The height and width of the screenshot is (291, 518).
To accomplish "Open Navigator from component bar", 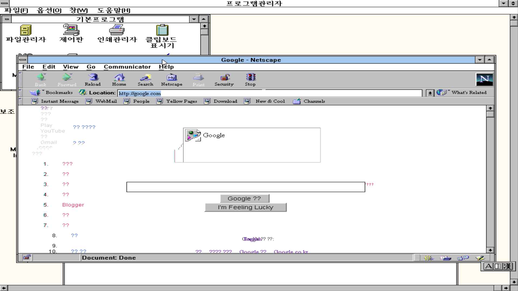I will pyautogui.click(x=428, y=258).
